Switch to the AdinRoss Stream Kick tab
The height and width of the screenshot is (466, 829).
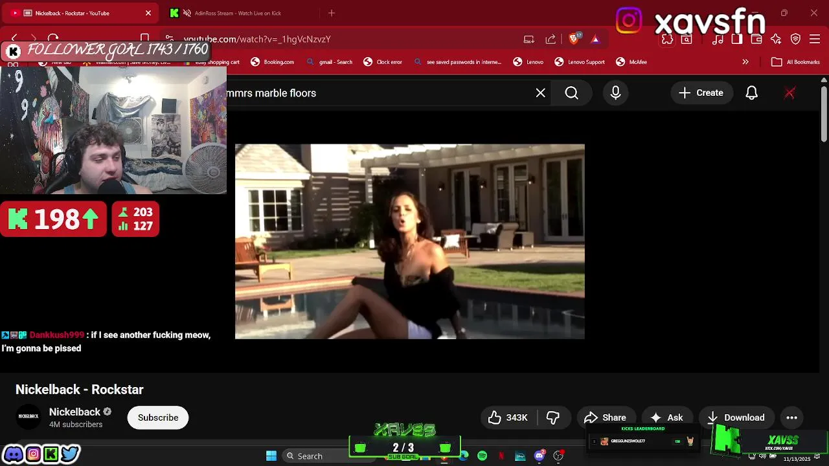click(x=238, y=13)
